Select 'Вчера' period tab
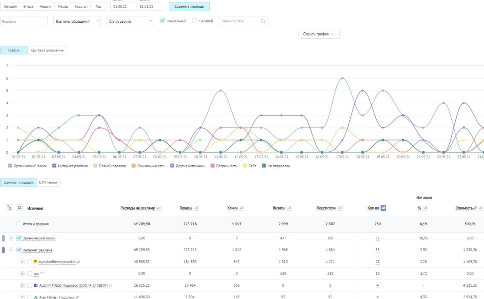The width and height of the screenshot is (484, 299). [28, 6]
